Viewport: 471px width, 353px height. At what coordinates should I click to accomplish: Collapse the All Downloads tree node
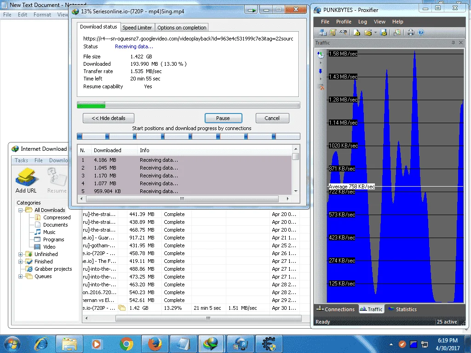pyautogui.click(x=20, y=210)
